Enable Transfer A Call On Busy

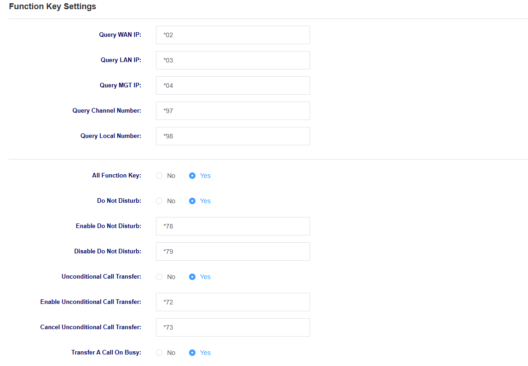click(x=192, y=353)
